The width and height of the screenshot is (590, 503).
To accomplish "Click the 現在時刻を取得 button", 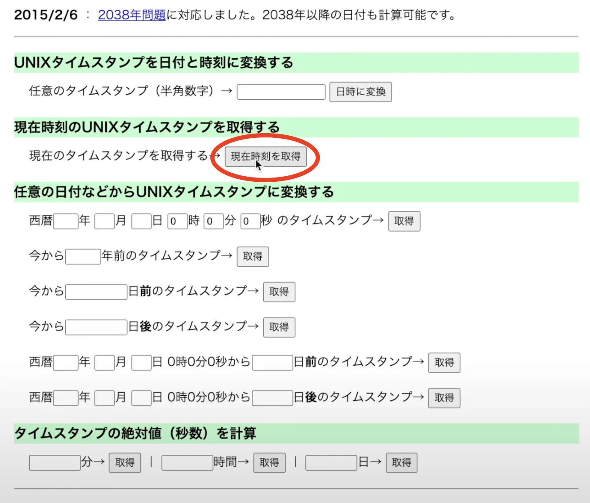I will [265, 156].
